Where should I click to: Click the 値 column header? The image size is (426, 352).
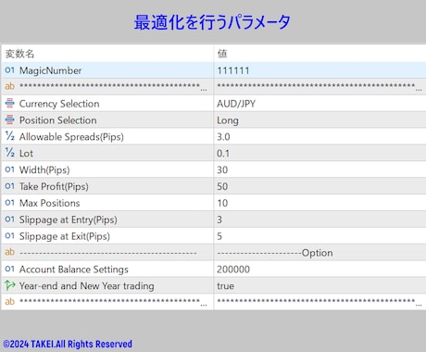pos(222,54)
